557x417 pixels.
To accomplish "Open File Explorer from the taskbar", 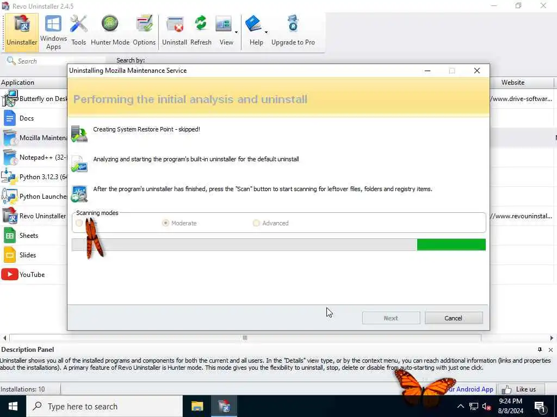I will tap(197, 406).
